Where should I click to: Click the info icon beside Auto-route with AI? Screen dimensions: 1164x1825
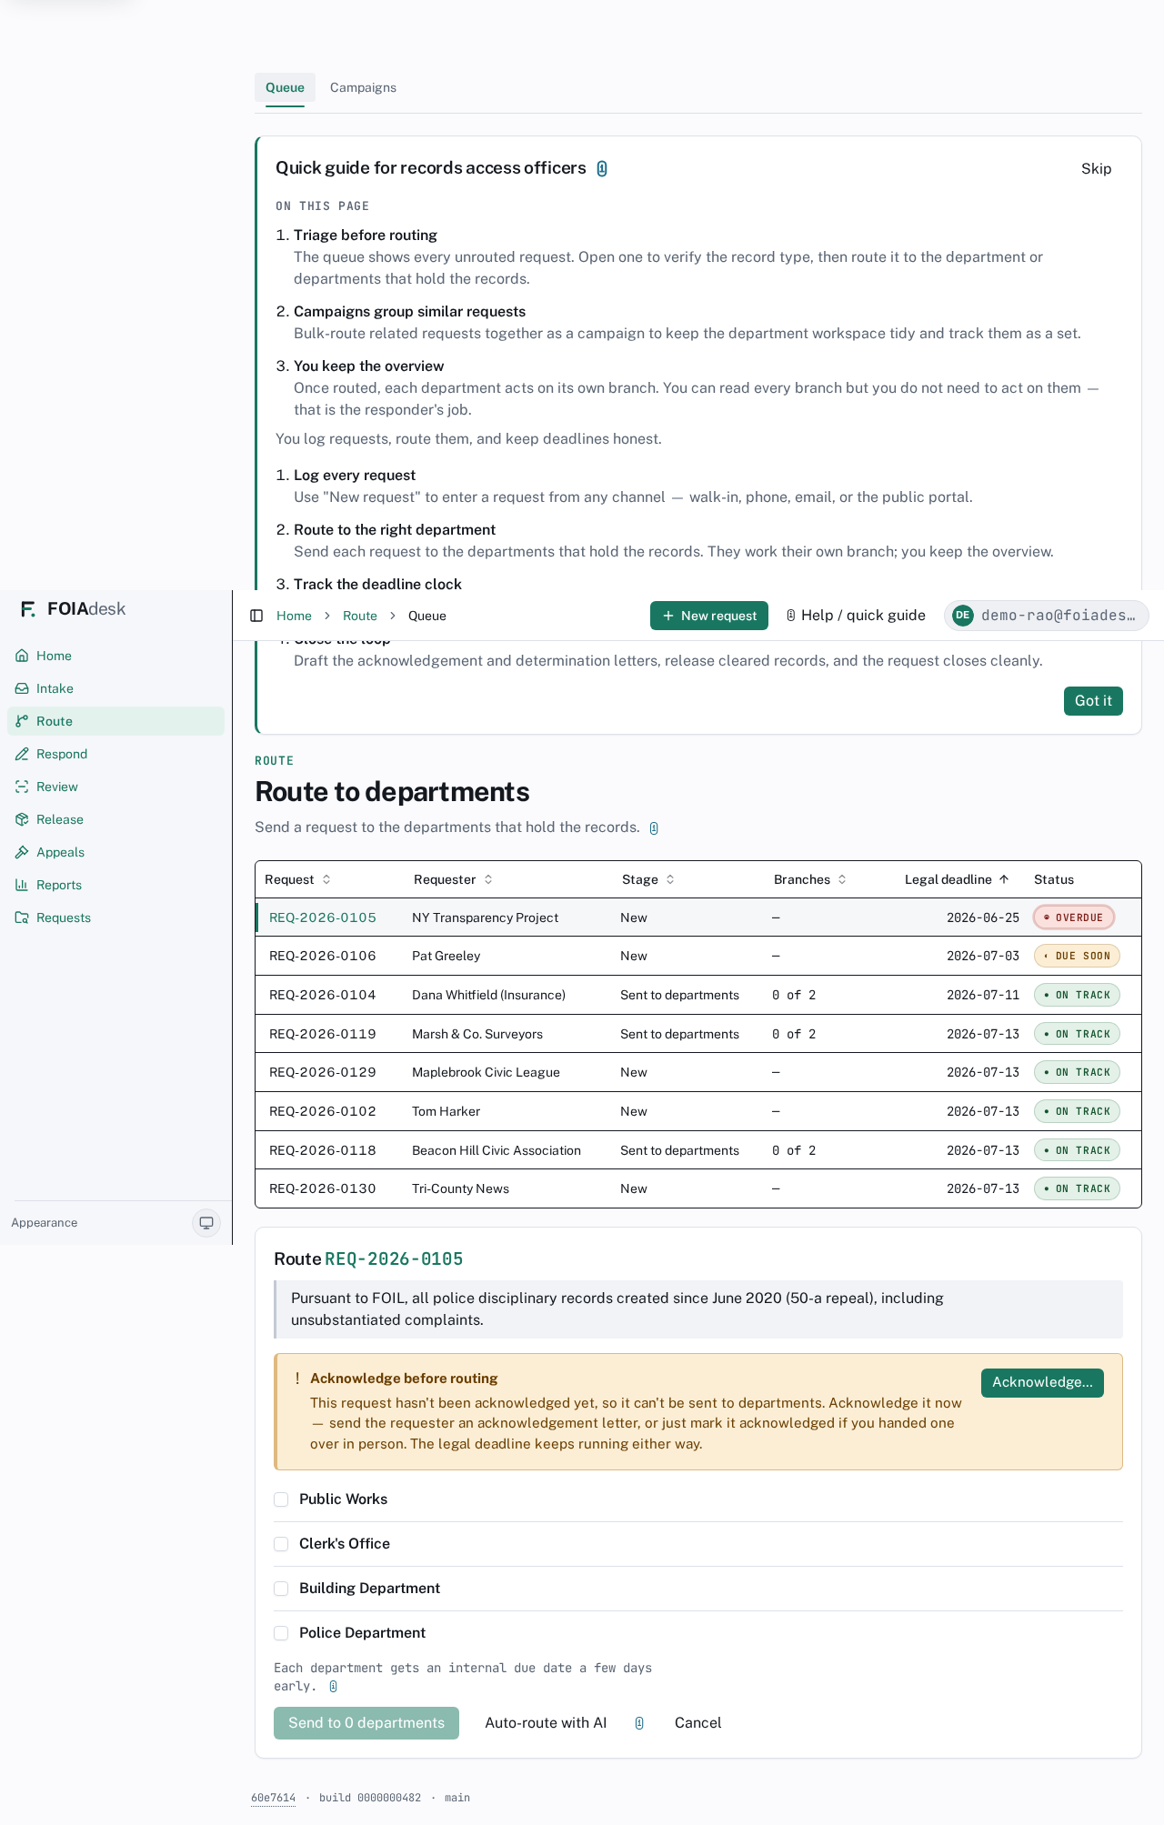click(x=639, y=1723)
